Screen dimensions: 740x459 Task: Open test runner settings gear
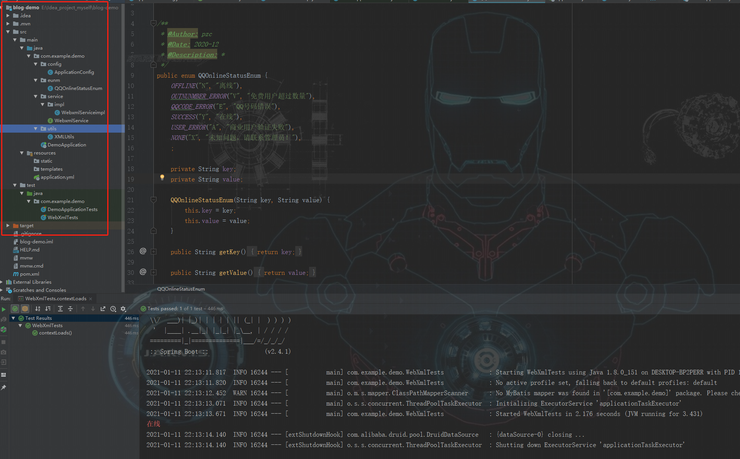tap(123, 309)
